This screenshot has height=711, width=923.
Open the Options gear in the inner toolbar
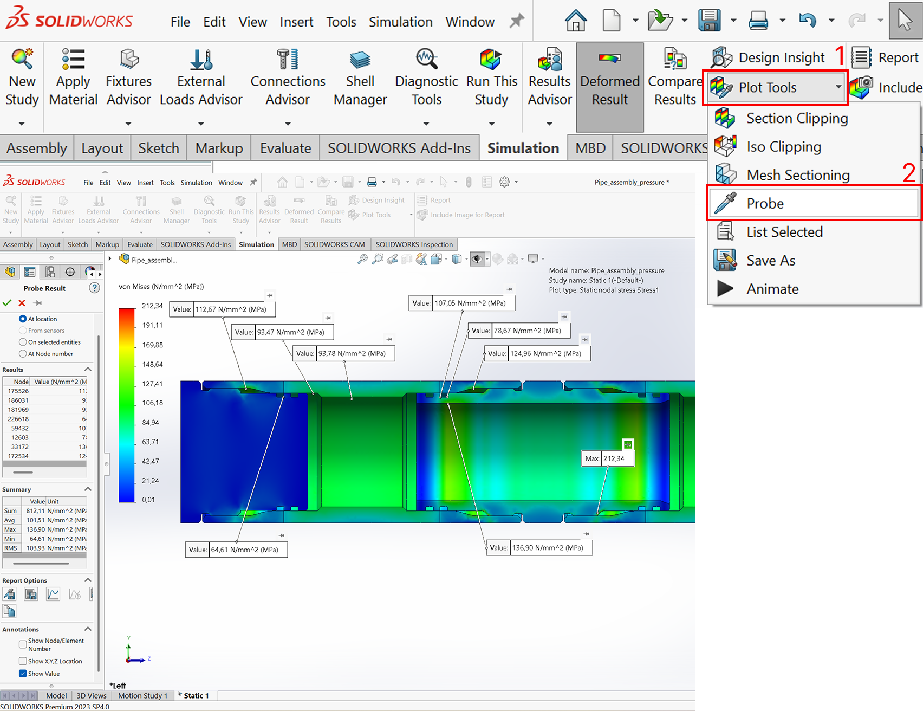click(504, 182)
